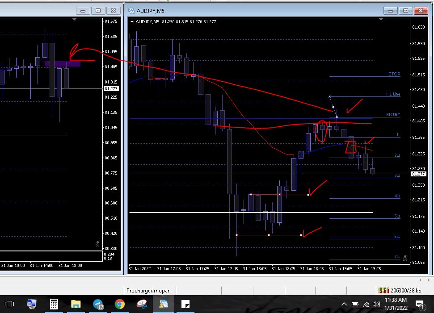
Task: Restore the AUDJPY,M5 chart window
Action: point(405,11)
